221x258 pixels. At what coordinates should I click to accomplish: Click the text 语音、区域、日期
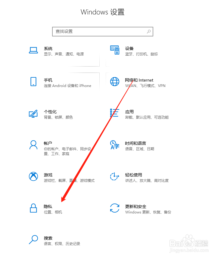139,149
